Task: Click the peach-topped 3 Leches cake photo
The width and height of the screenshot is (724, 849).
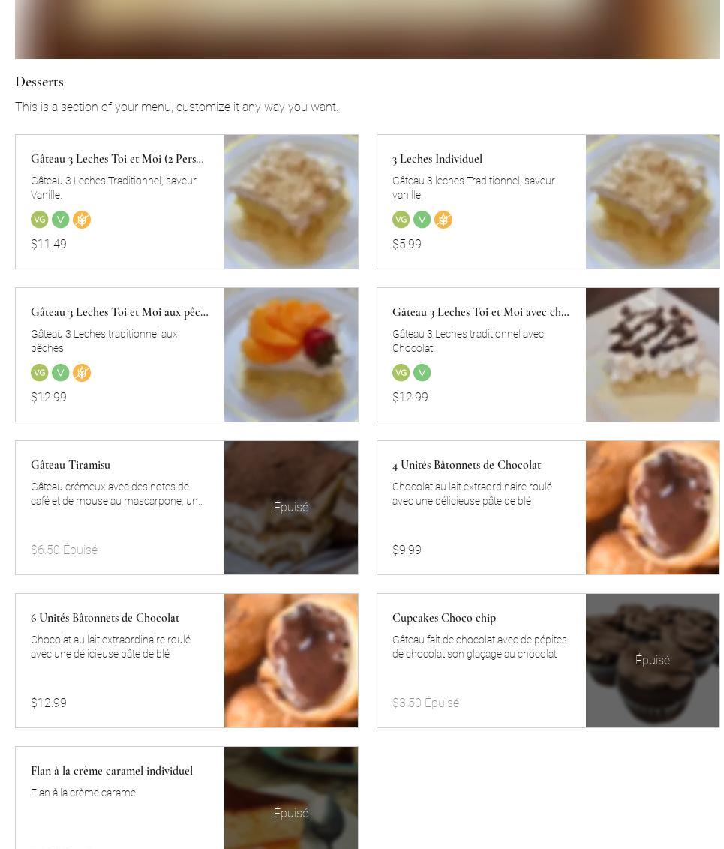Action: (x=291, y=355)
